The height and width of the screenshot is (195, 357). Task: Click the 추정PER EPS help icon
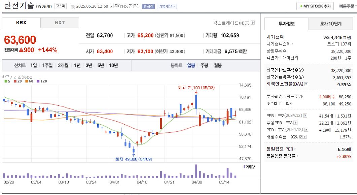[296, 123]
